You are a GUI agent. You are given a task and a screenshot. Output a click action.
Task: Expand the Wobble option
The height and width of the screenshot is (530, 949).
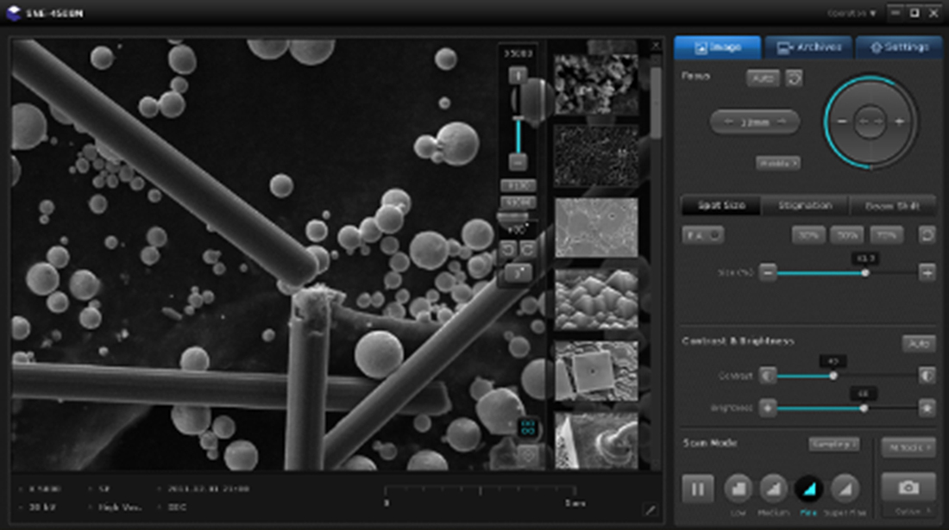[777, 163]
